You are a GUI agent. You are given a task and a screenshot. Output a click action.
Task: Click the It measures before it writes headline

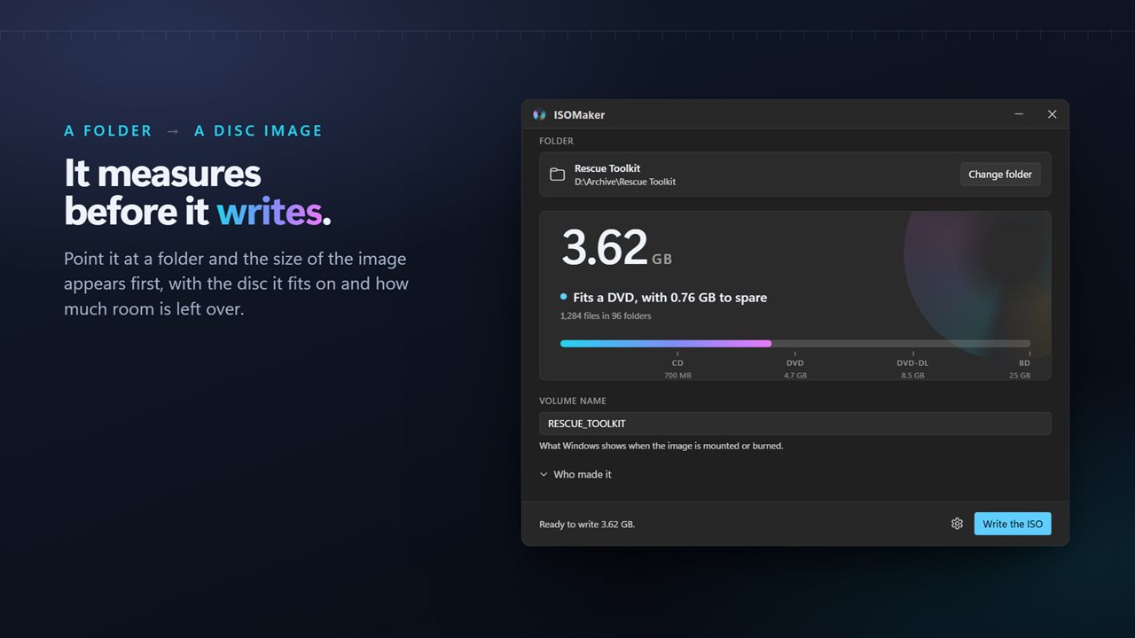(198, 192)
